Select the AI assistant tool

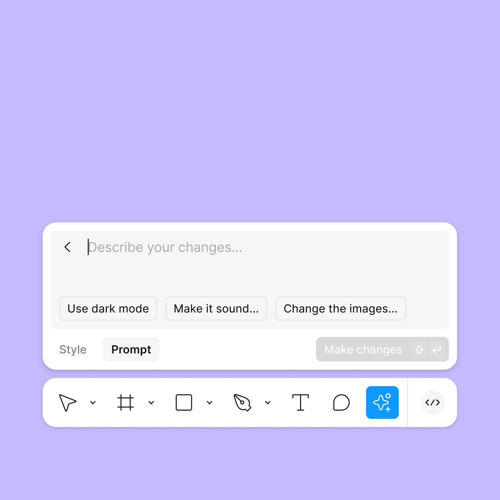(x=382, y=402)
